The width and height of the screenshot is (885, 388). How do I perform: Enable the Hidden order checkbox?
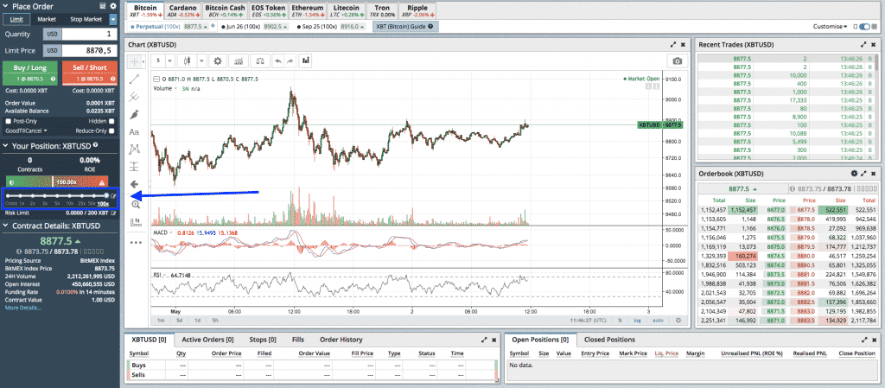111,121
